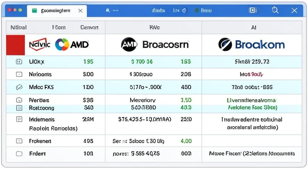
Task: Click the panel icon beside Frokenent
Action: coord(19,141)
